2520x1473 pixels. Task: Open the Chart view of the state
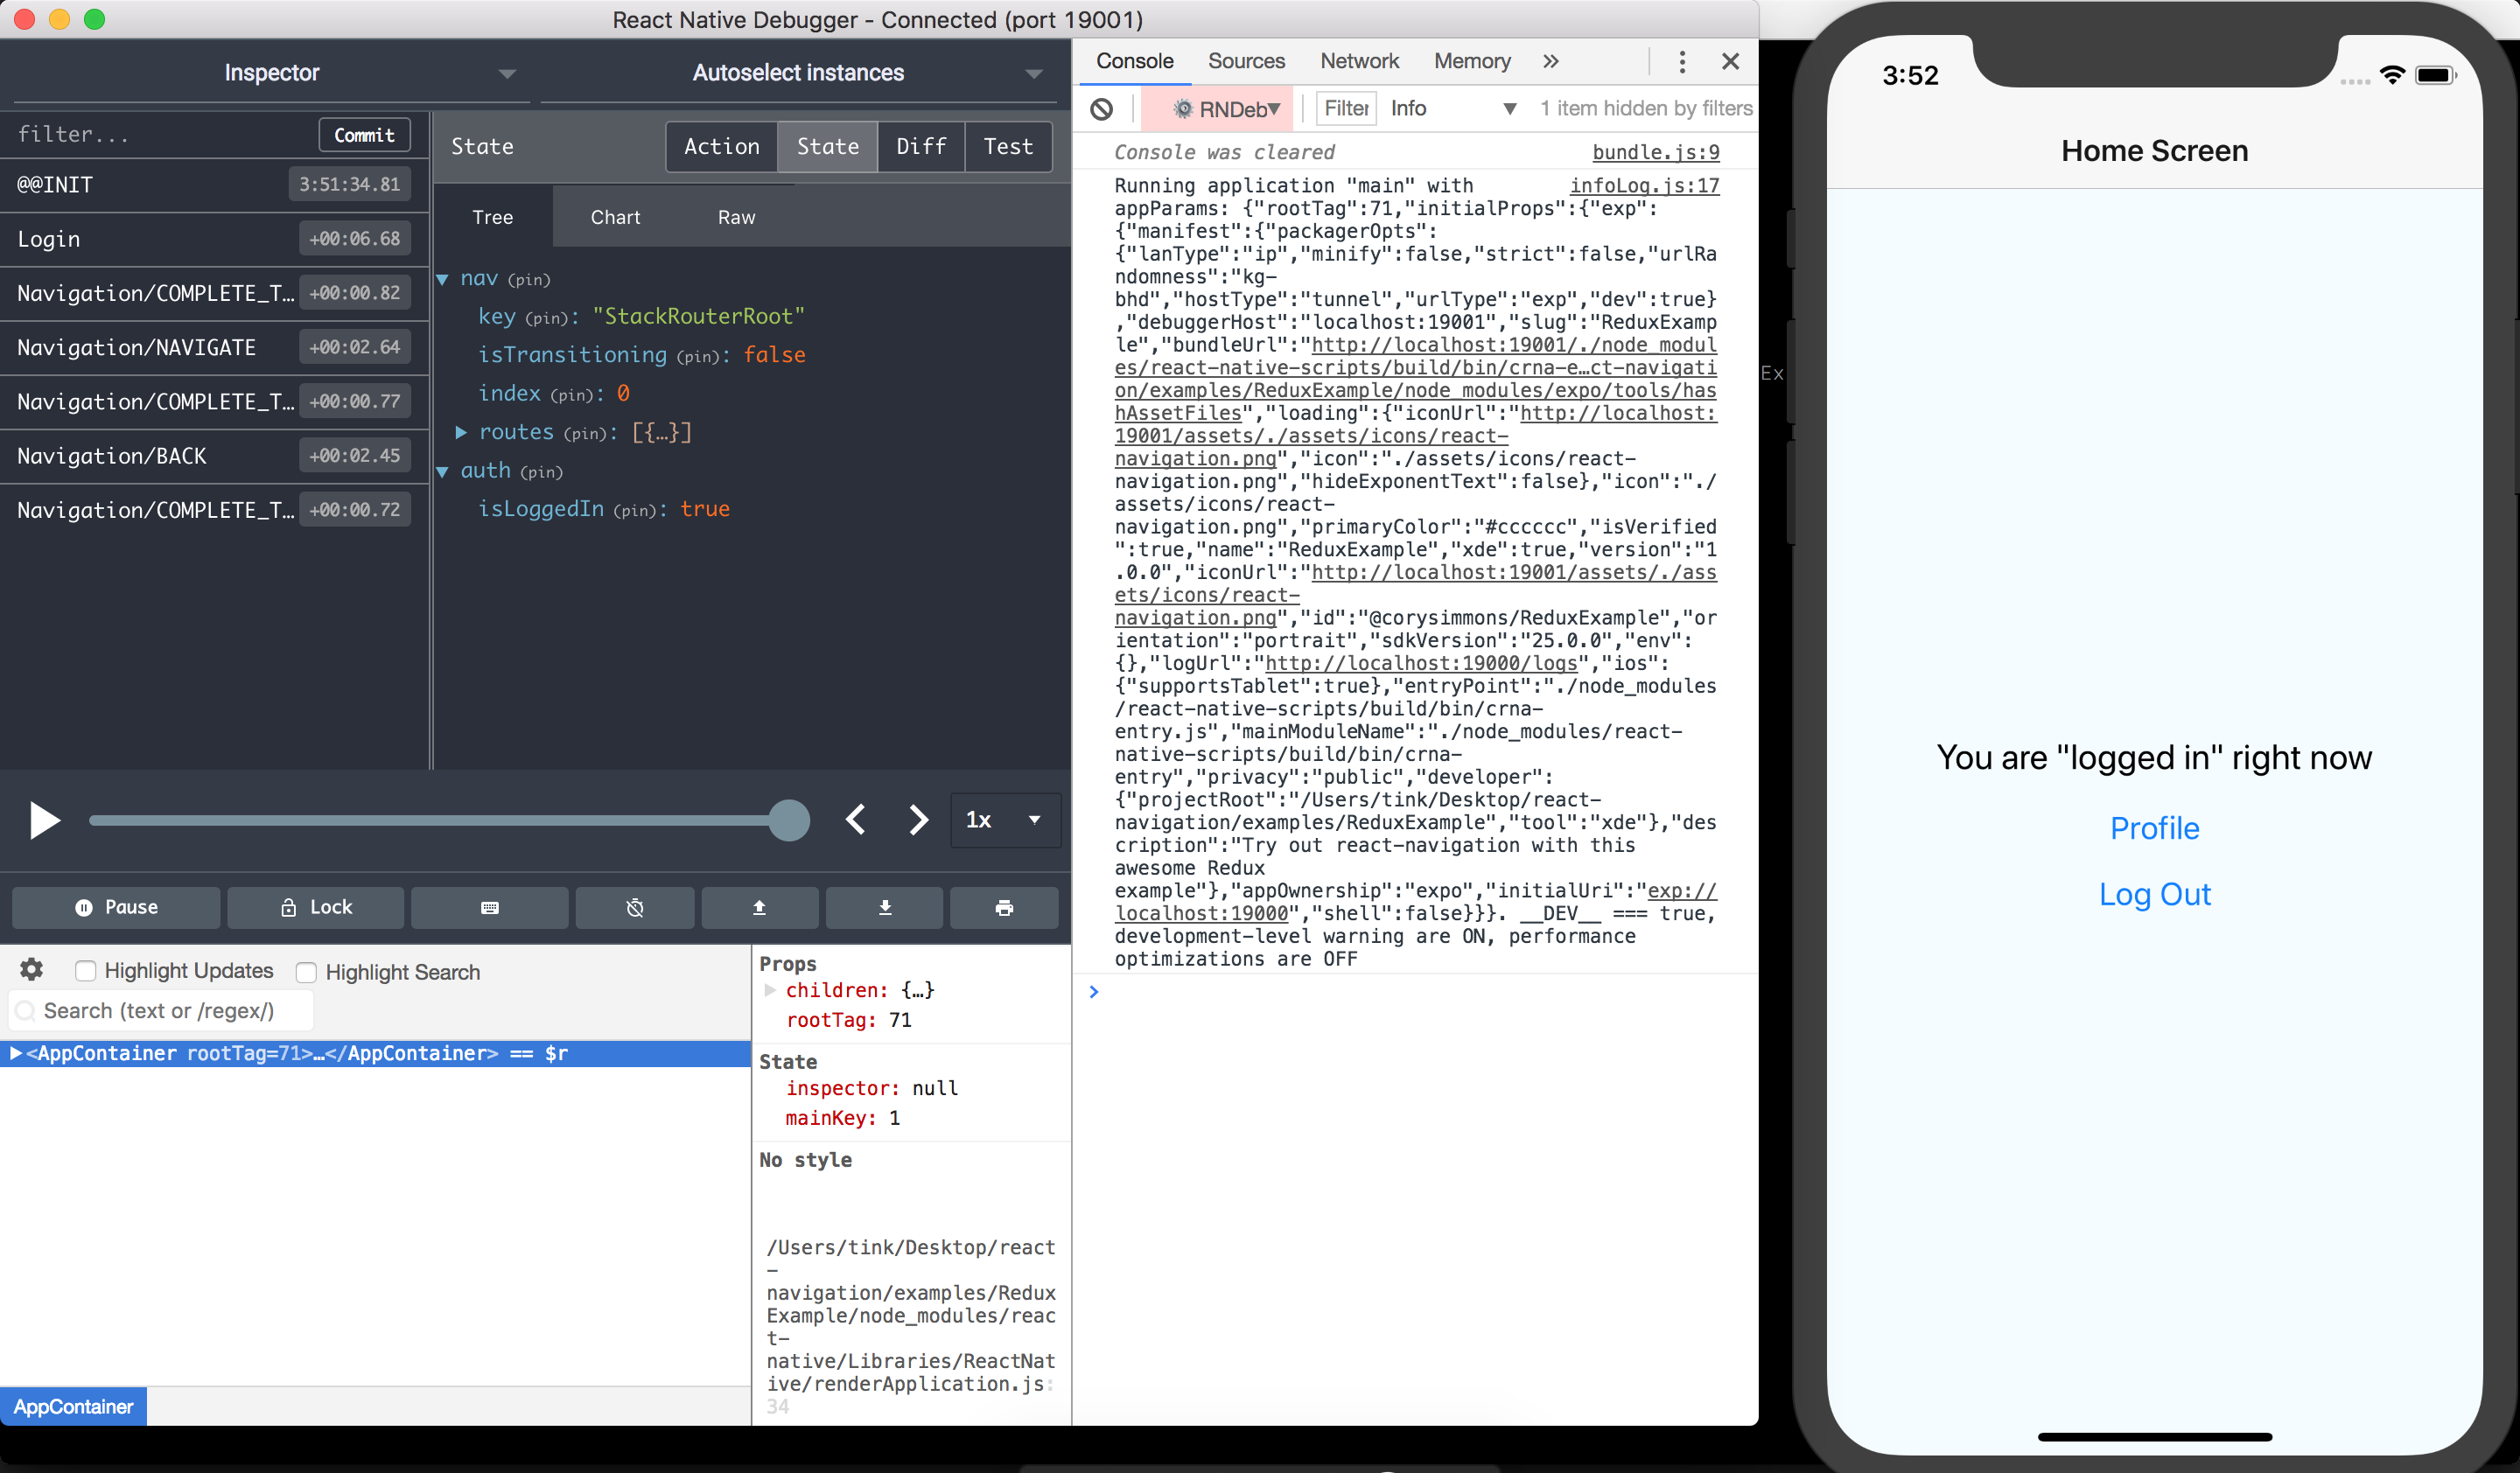(x=614, y=217)
